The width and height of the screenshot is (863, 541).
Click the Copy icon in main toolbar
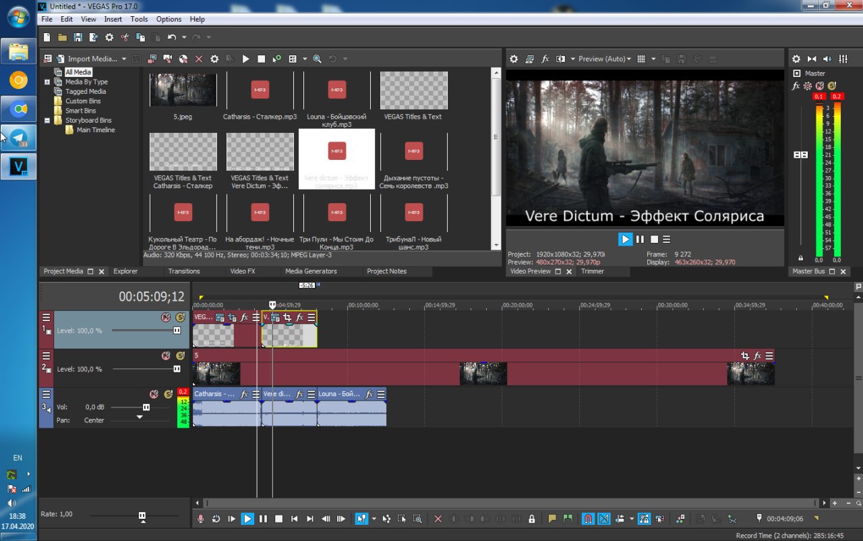click(140, 38)
